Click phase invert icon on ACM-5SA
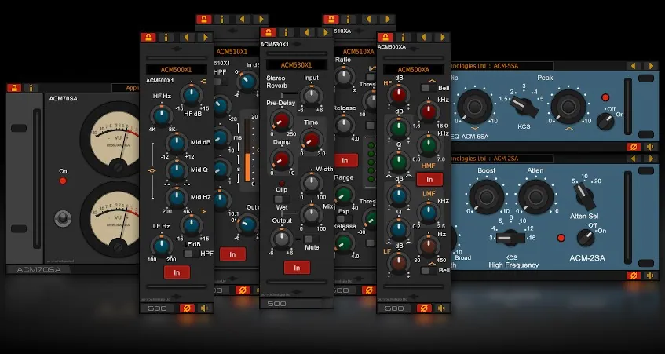This screenshot has width=665, height=354. point(632,147)
